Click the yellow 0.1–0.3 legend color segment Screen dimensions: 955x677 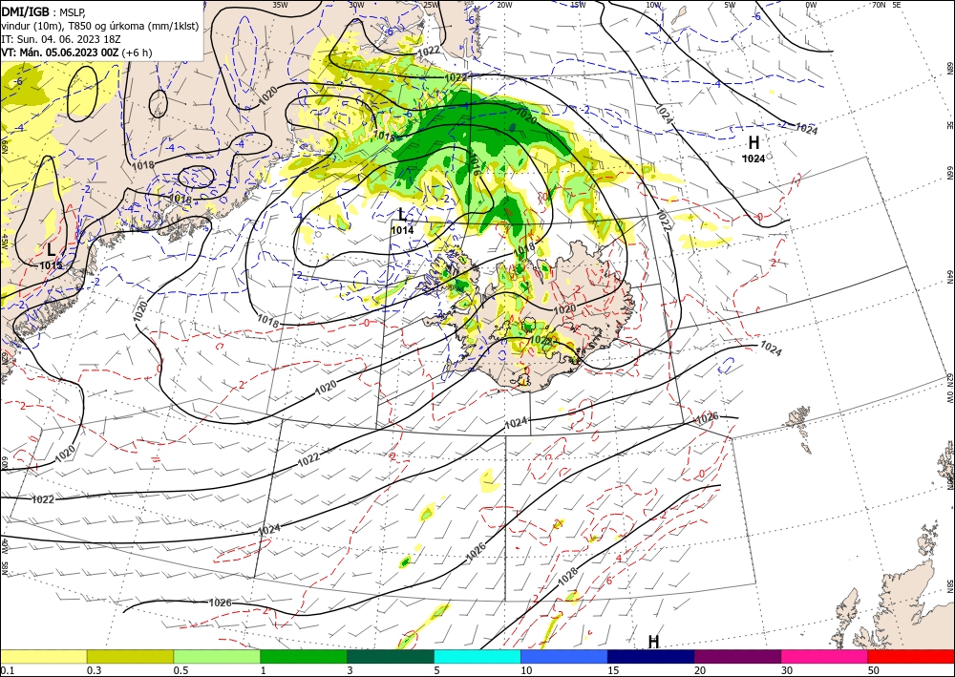(43, 656)
